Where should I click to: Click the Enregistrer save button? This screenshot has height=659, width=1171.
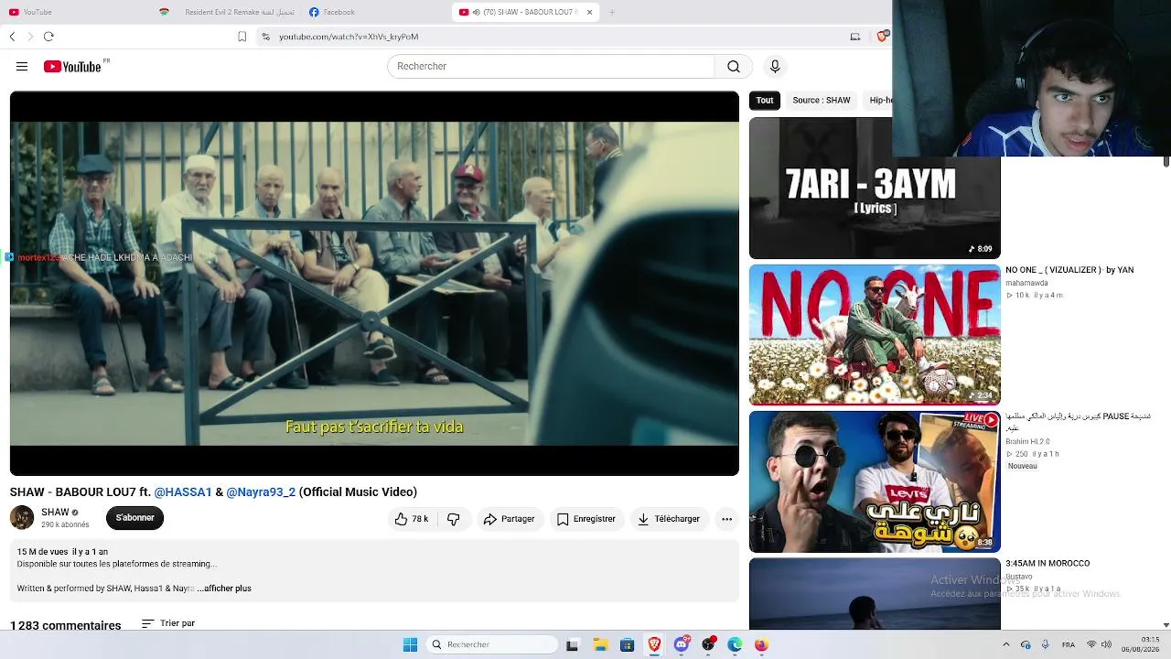[586, 519]
